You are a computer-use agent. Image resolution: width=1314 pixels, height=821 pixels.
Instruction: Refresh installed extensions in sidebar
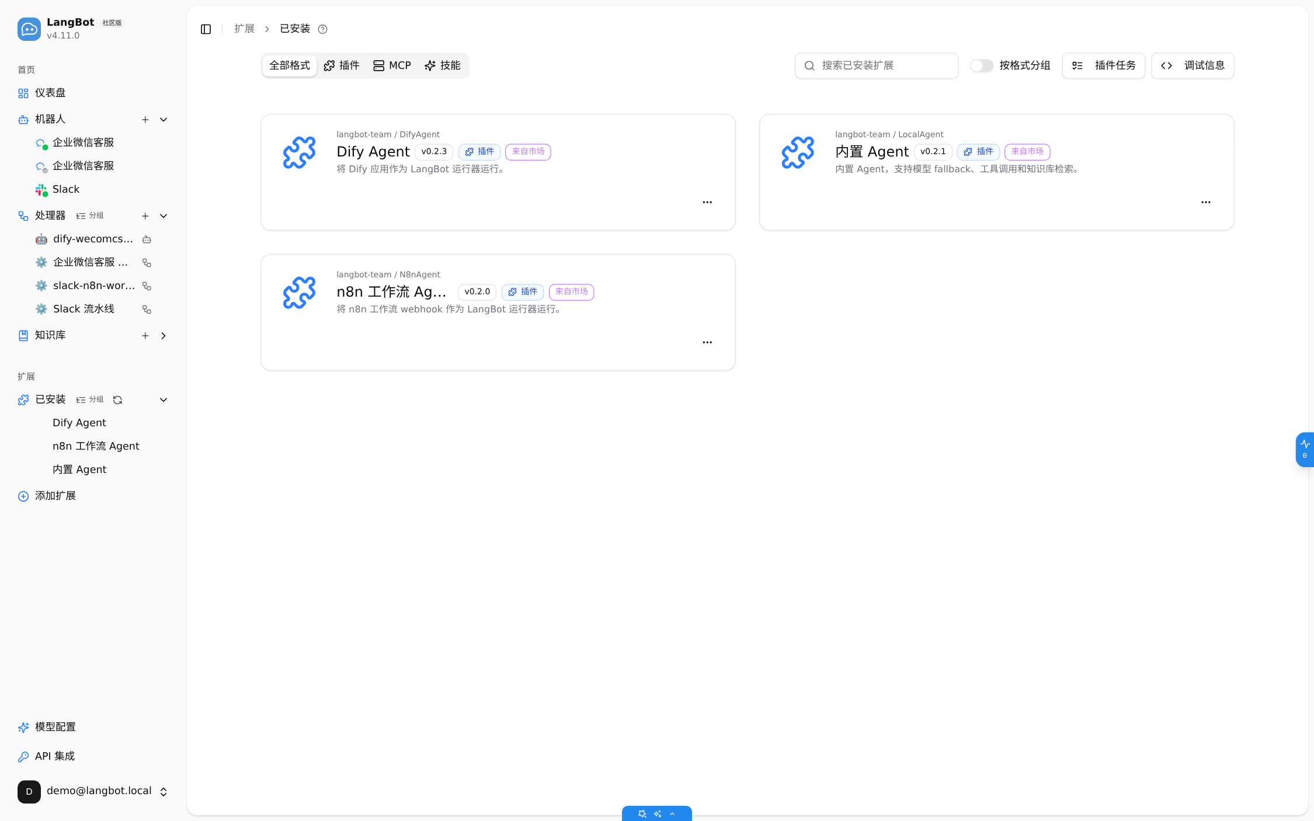117,400
